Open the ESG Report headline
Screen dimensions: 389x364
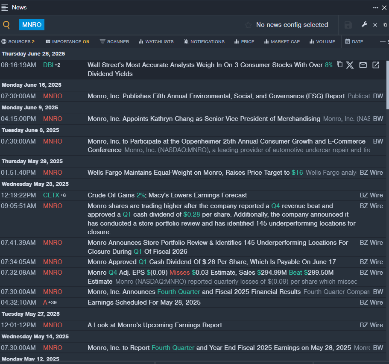(x=216, y=96)
